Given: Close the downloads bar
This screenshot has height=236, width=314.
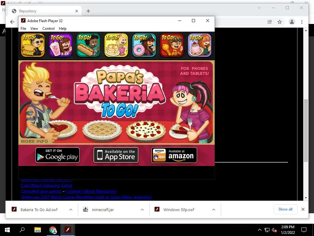Looking at the screenshot, I should point(303,209).
